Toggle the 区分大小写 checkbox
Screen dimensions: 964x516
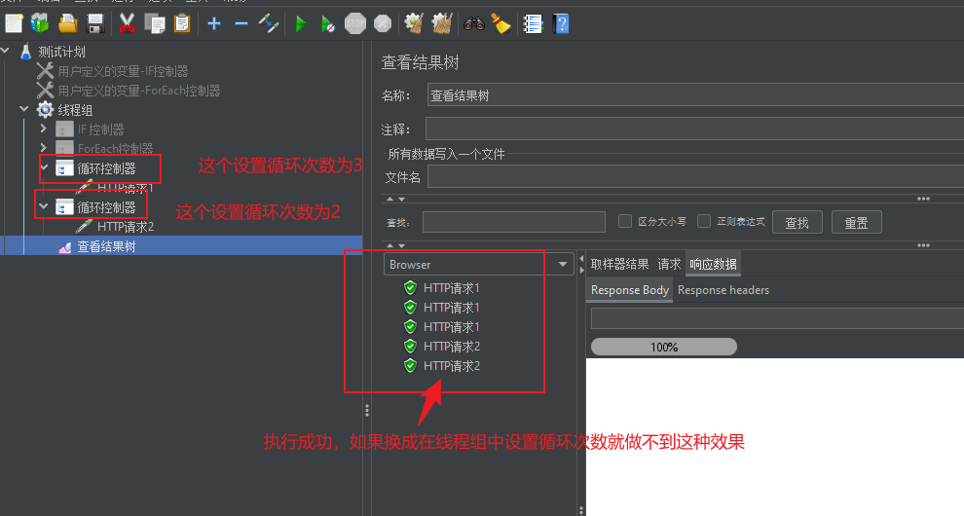click(x=624, y=221)
